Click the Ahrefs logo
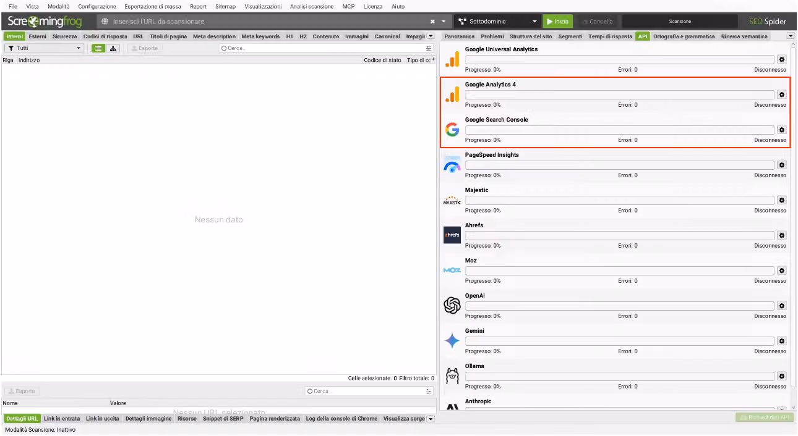 (x=452, y=235)
